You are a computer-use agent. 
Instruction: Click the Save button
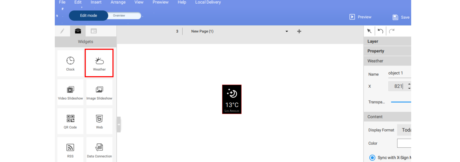[x=401, y=17]
